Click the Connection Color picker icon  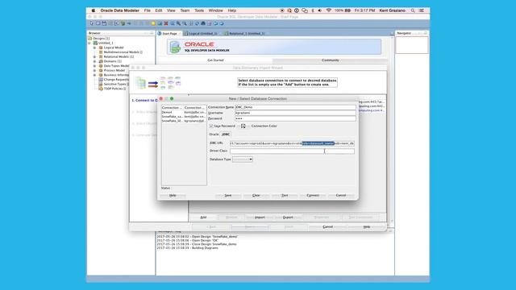pyautogui.click(x=243, y=126)
